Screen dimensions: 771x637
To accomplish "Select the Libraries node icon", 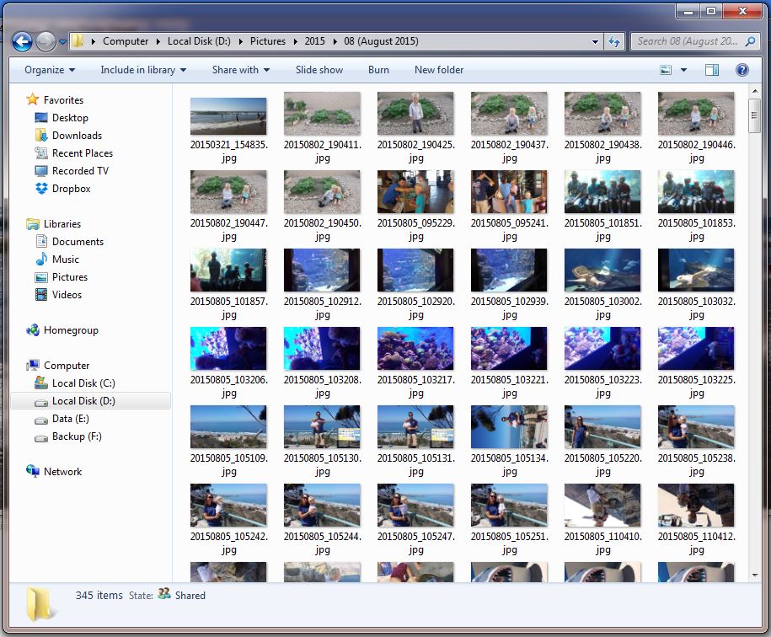I will pos(33,223).
